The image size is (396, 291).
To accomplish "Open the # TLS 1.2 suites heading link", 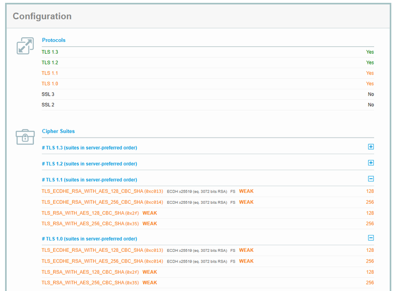I will [90, 164].
